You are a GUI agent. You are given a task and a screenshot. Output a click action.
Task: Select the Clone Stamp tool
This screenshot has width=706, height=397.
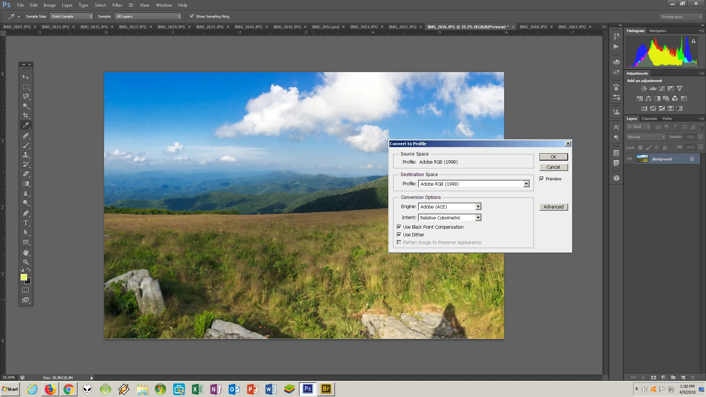26,155
